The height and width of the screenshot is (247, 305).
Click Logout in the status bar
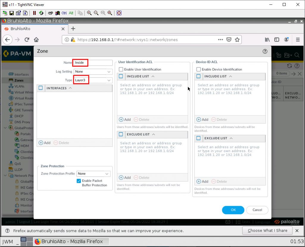point(25,222)
